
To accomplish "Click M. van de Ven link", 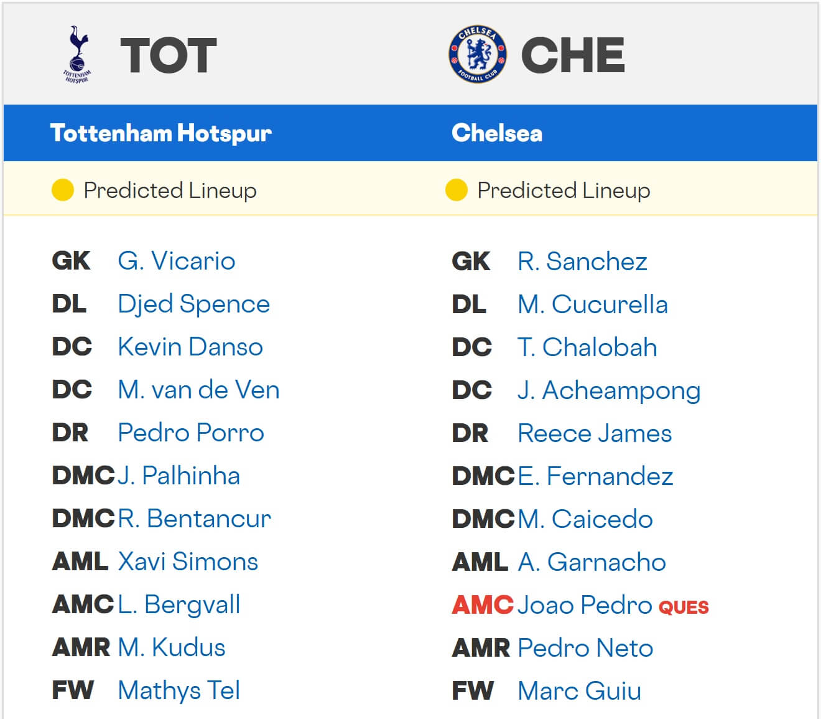I will [x=198, y=390].
